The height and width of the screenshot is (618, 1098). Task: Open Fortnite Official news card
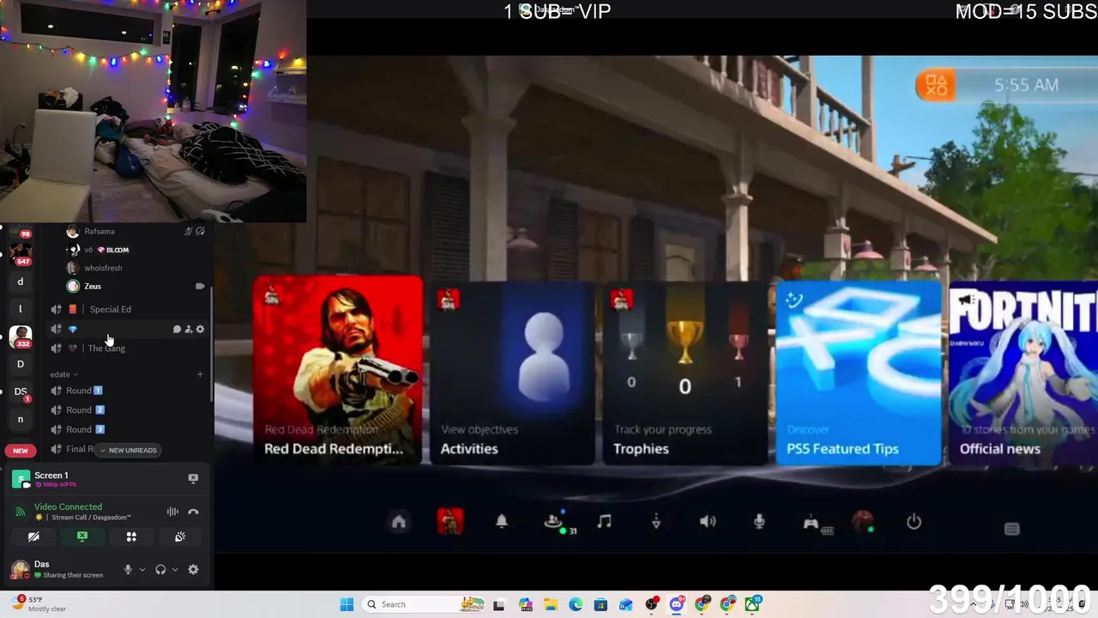[1023, 373]
